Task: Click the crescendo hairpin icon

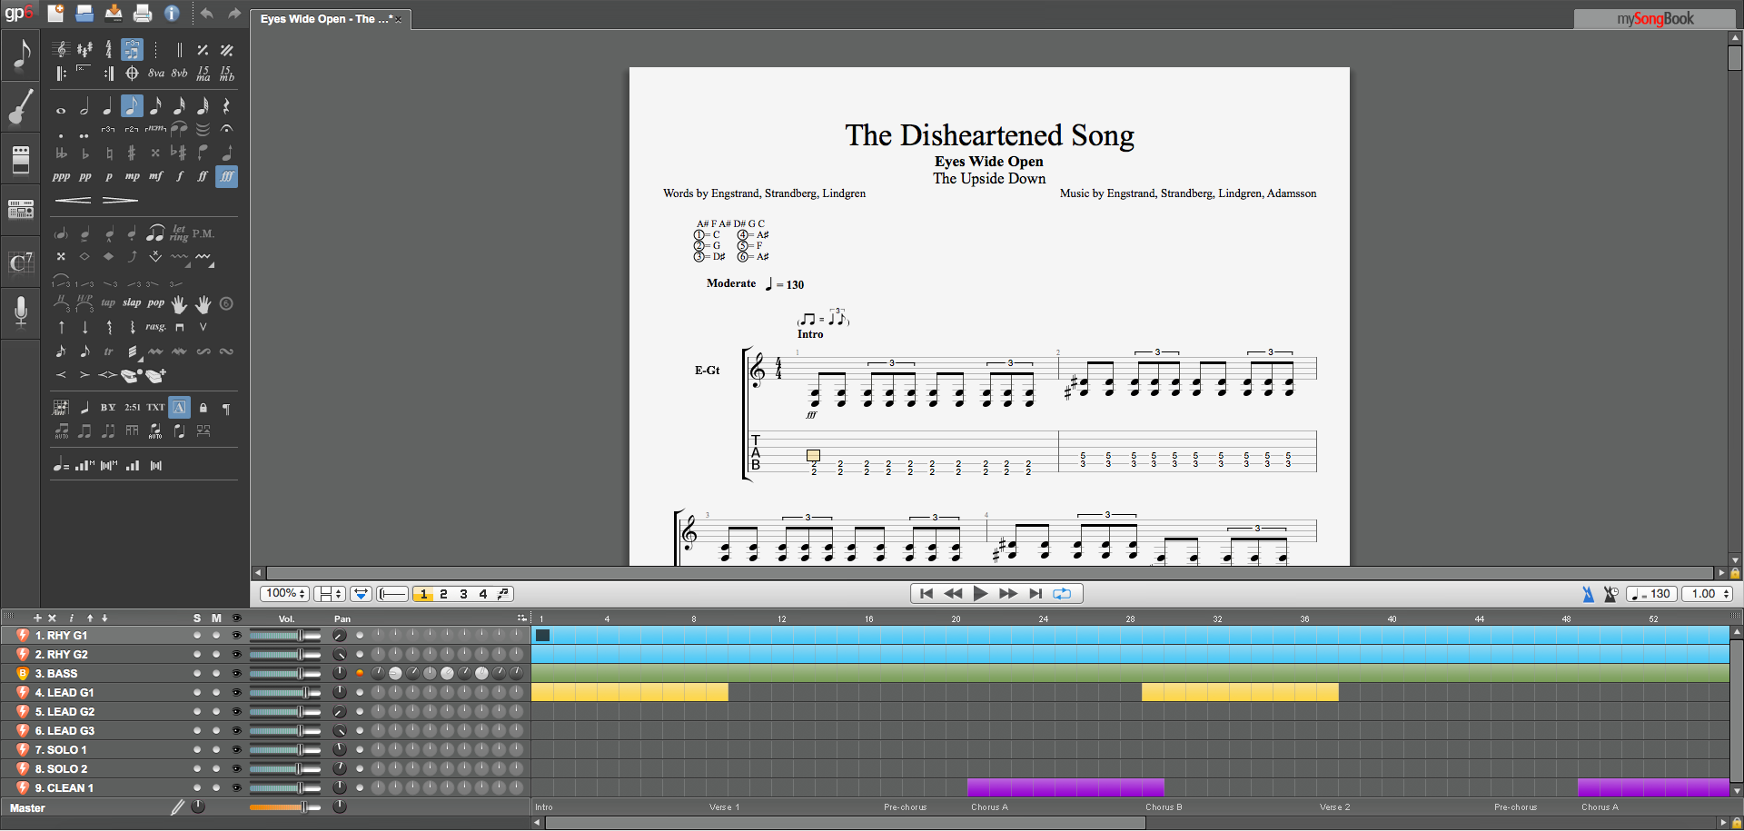Action: coord(73,200)
